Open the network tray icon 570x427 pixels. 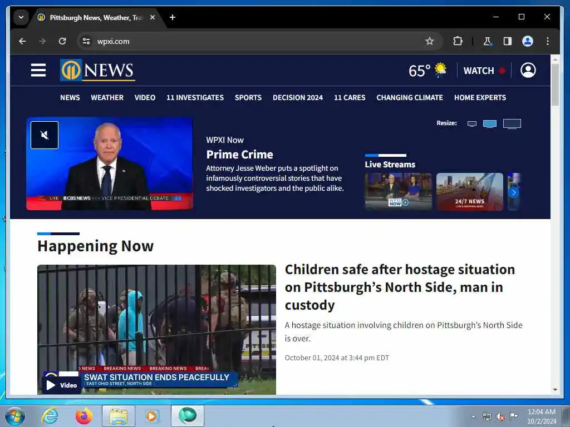pos(487,416)
